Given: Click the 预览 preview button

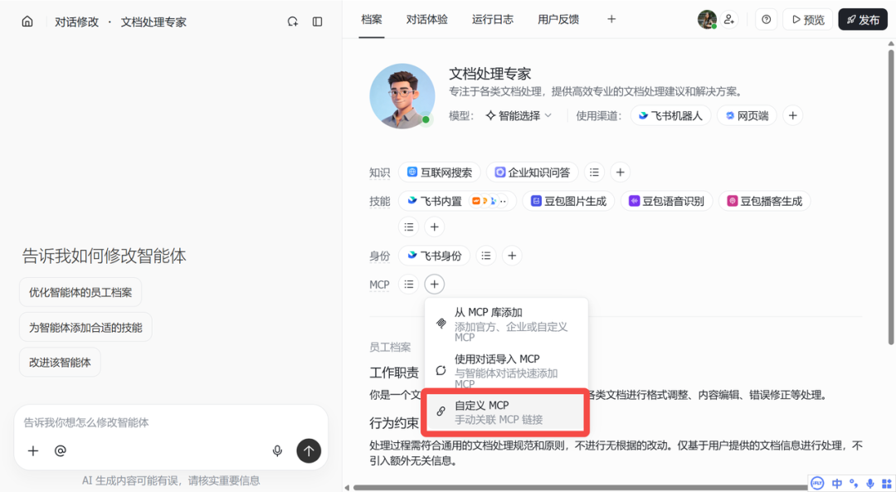Looking at the screenshot, I should pos(808,19).
